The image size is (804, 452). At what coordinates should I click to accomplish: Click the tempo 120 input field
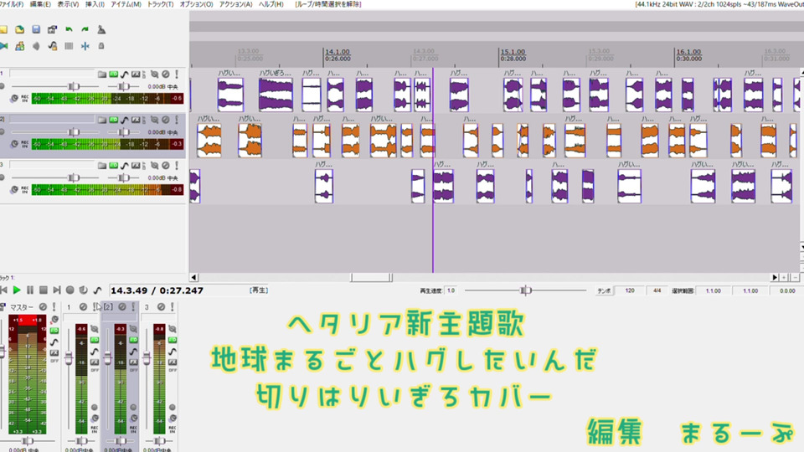click(x=630, y=290)
